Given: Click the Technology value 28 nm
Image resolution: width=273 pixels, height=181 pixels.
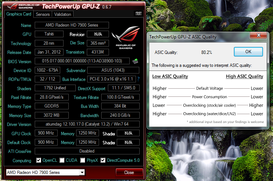Looking at the screenshot, I should click(49, 43).
